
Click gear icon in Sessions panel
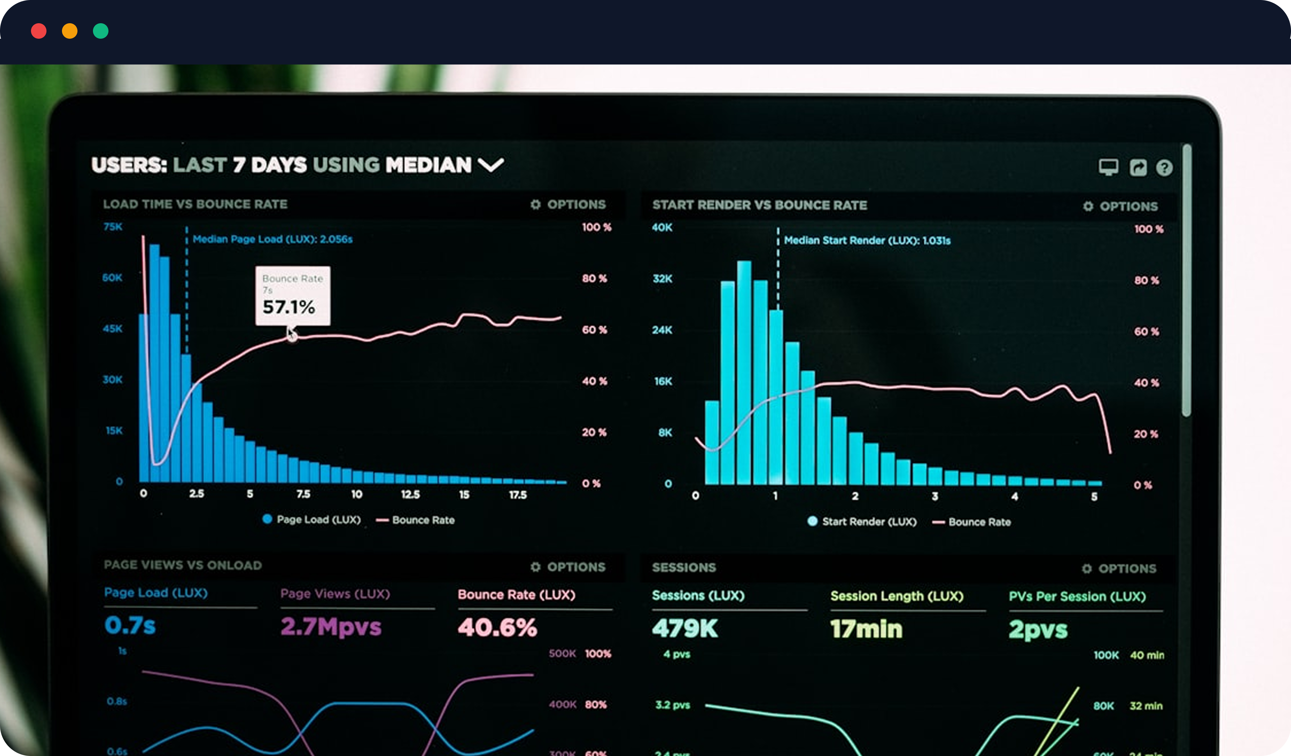coord(1087,568)
